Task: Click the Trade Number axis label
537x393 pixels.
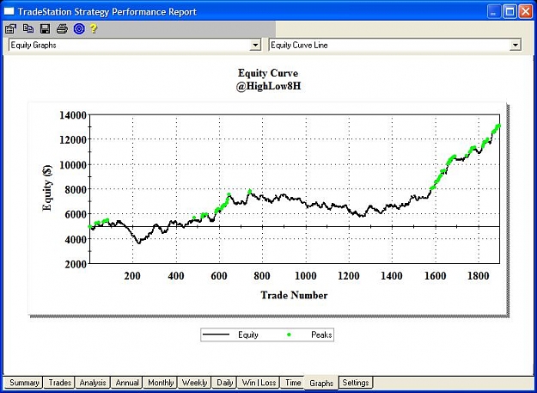Action: point(294,295)
